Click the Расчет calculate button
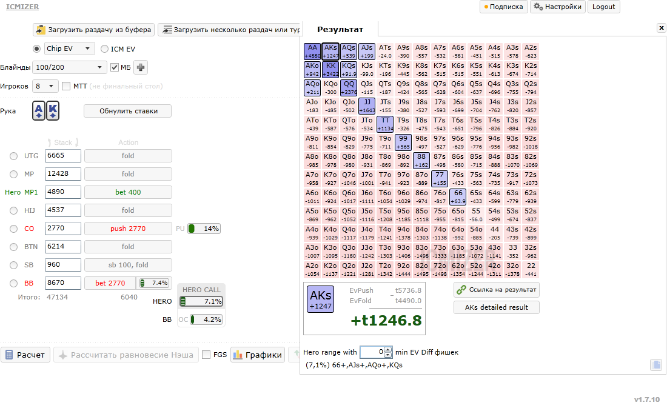The height and width of the screenshot is (411, 667). (25, 355)
